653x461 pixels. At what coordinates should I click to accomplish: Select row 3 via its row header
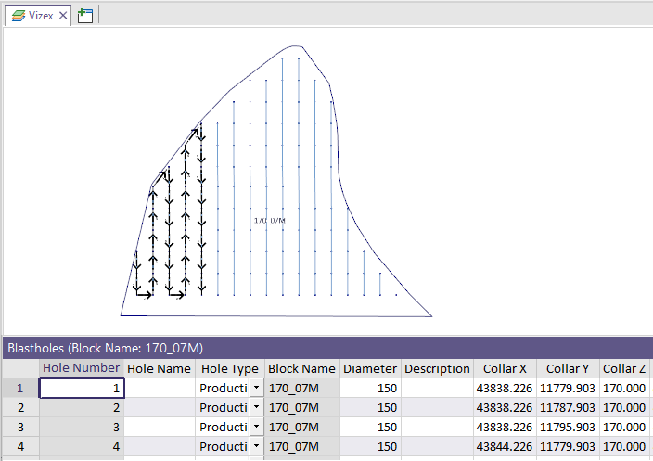pos(19,427)
